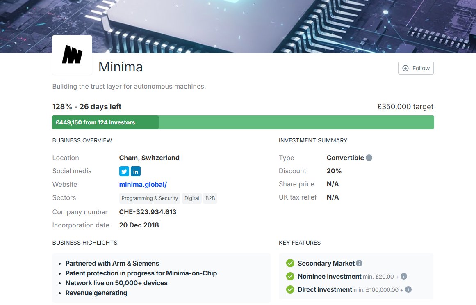This screenshot has width=476, height=305.
Task: Click the 'Nominee investment' feature label
Action: [329, 276]
